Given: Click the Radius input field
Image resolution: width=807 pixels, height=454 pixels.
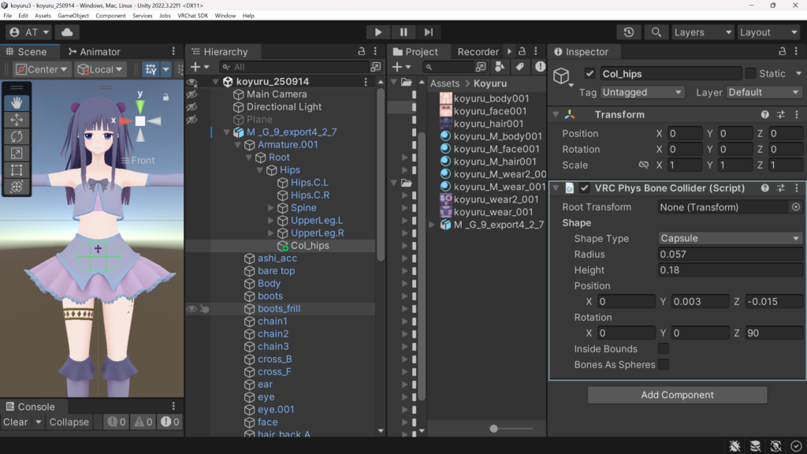Looking at the screenshot, I should pos(731,254).
